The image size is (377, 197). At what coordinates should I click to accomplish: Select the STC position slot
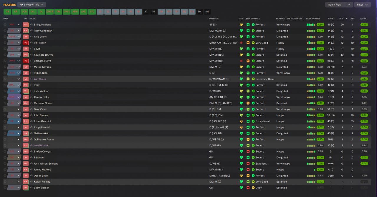pyautogui.click(x=92, y=12)
